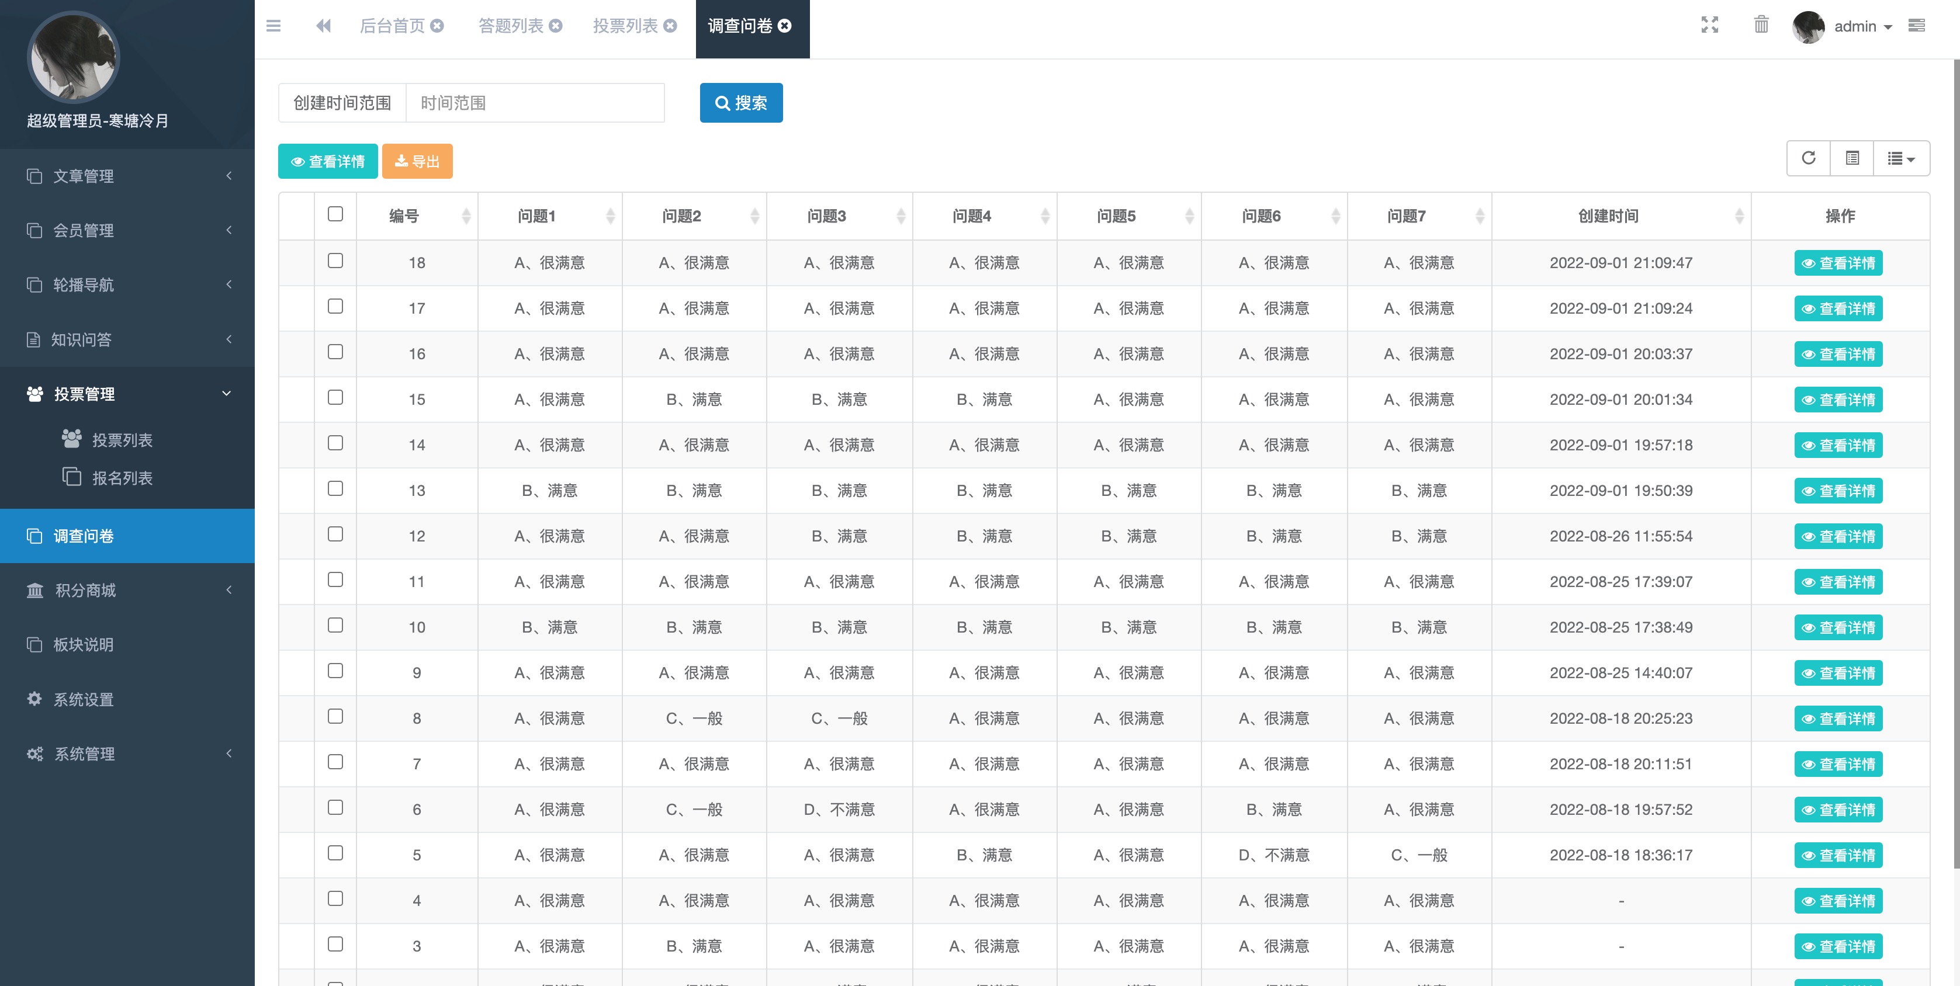Open 板块说明 in the sidebar
This screenshot has height=986, width=1960.
pyautogui.click(x=127, y=644)
